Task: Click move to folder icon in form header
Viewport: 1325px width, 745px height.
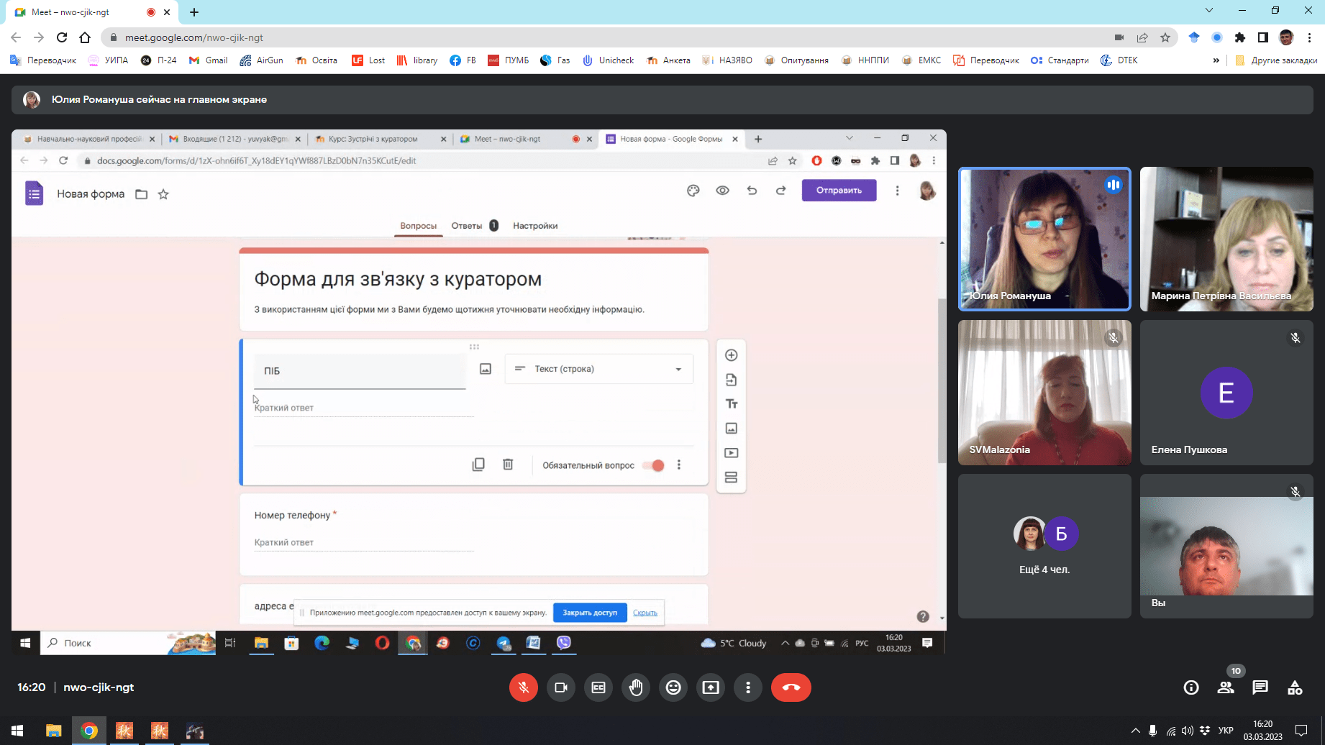Action: (x=142, y=194)
